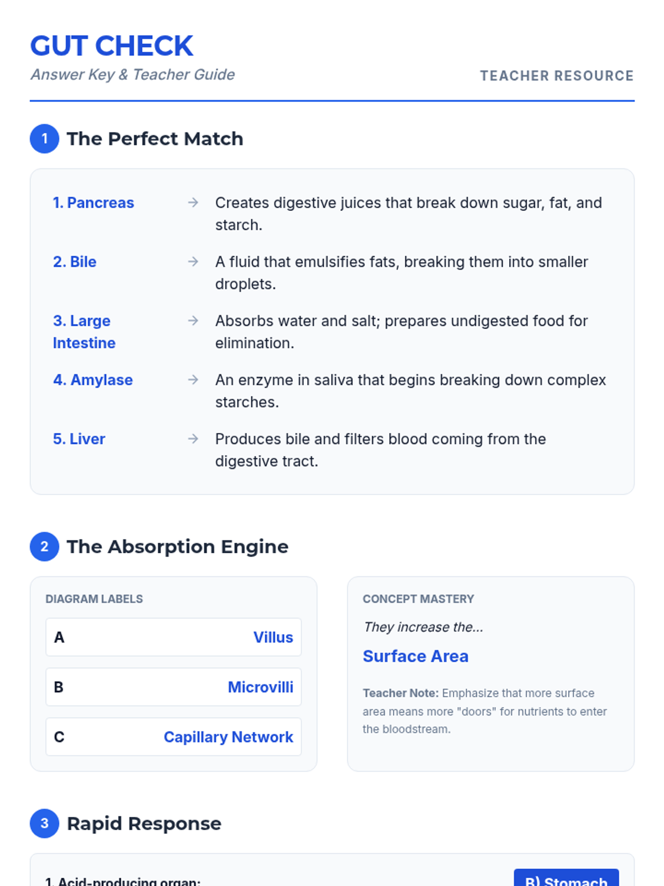Click the arrow icon beside Bile
664x886 pixels.
[193, 261]
